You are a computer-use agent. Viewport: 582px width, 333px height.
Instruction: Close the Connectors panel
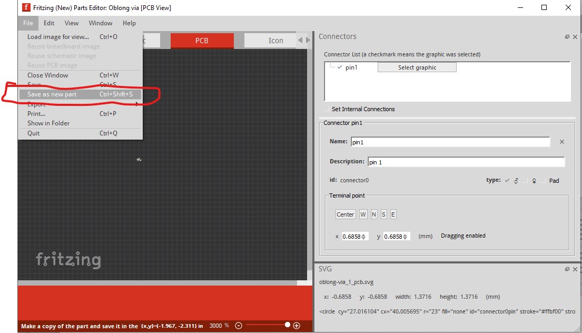(x=575, y=37)
